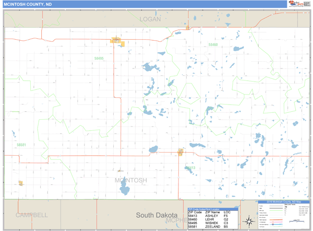Click the 58413 ASHLEY row in ZIP index

[x=209, y=215]
